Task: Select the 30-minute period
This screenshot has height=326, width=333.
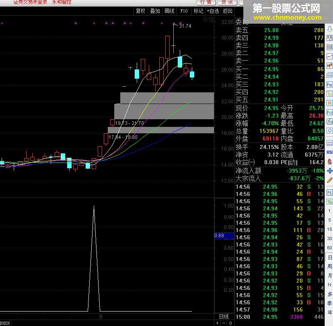Action: click(329, 238)
